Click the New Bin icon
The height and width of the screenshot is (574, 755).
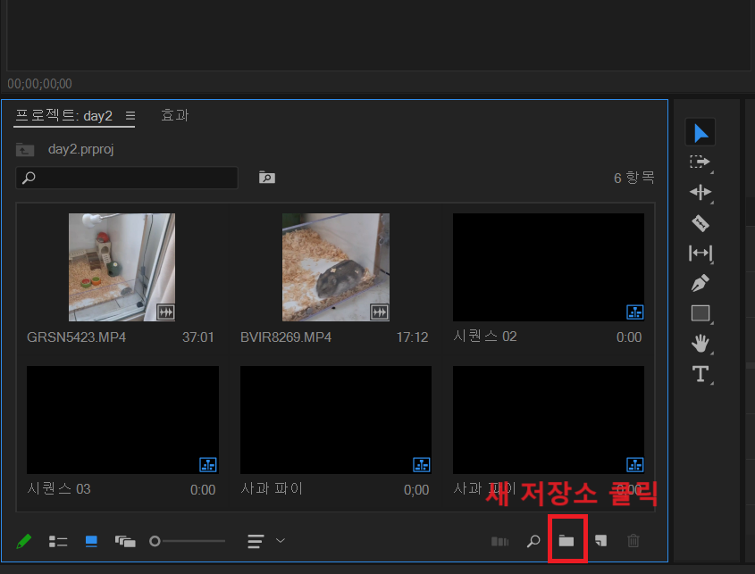coord(567,540)
